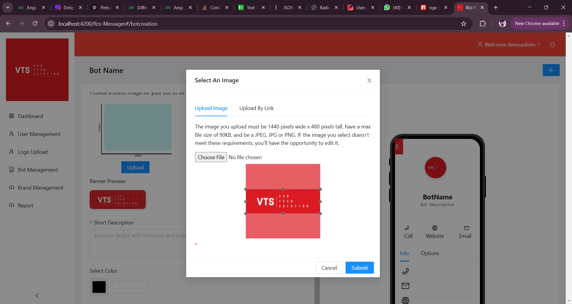Switch to Upload By Link tab
Screen dimensions: 572x304
pos(256,108)
